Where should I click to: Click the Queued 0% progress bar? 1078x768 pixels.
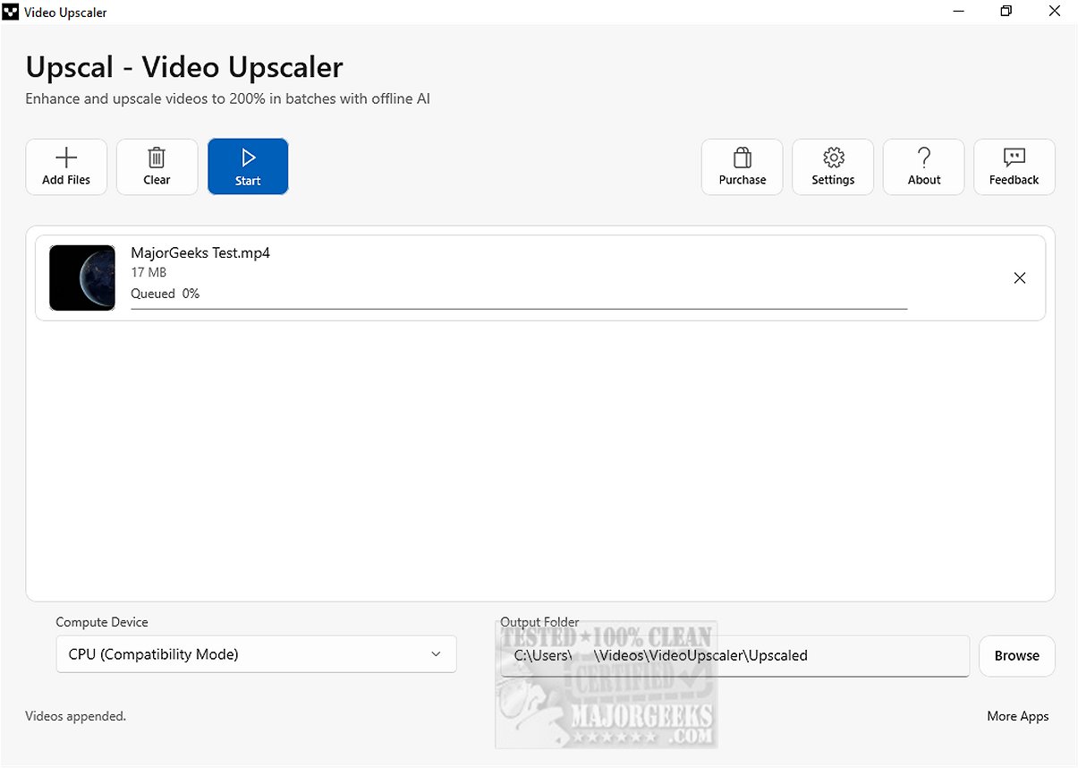[519, 308]
